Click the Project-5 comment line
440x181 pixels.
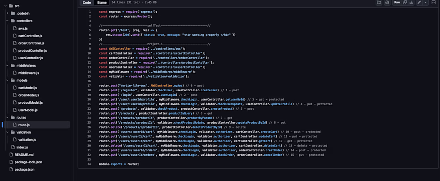coord(155,44)
